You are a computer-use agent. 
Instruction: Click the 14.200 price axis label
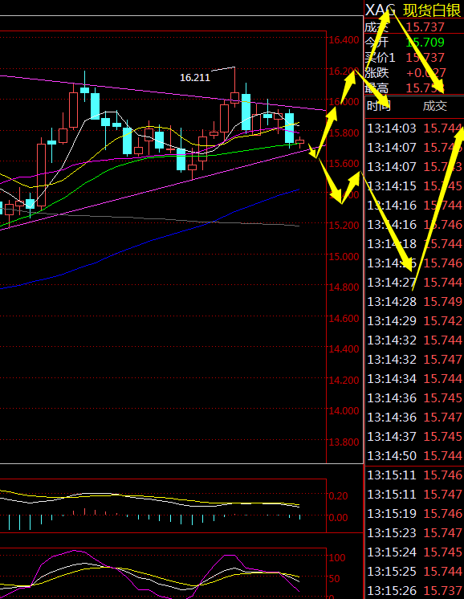(344, 380)
